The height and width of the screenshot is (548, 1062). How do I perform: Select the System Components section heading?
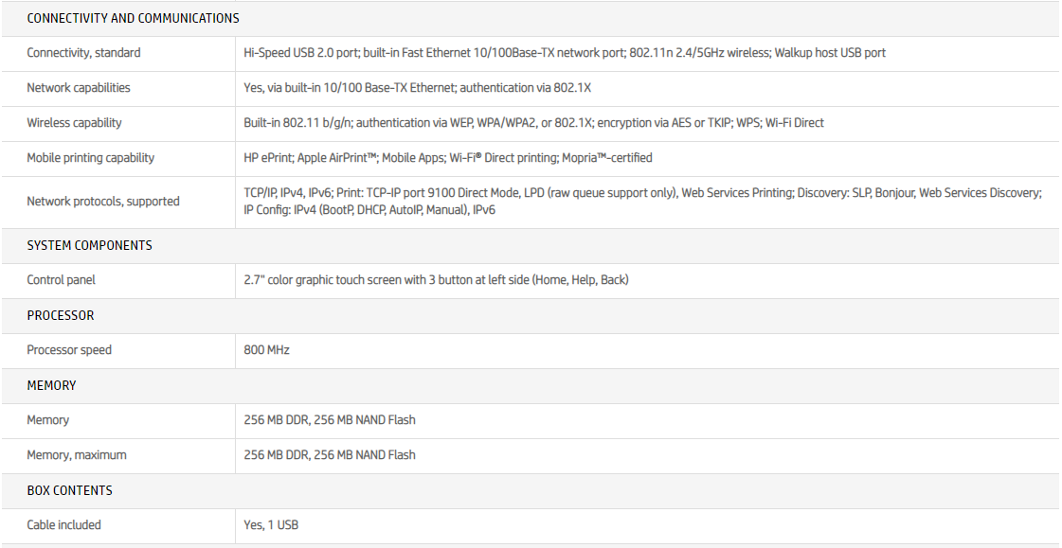click(x=89, y=245)
